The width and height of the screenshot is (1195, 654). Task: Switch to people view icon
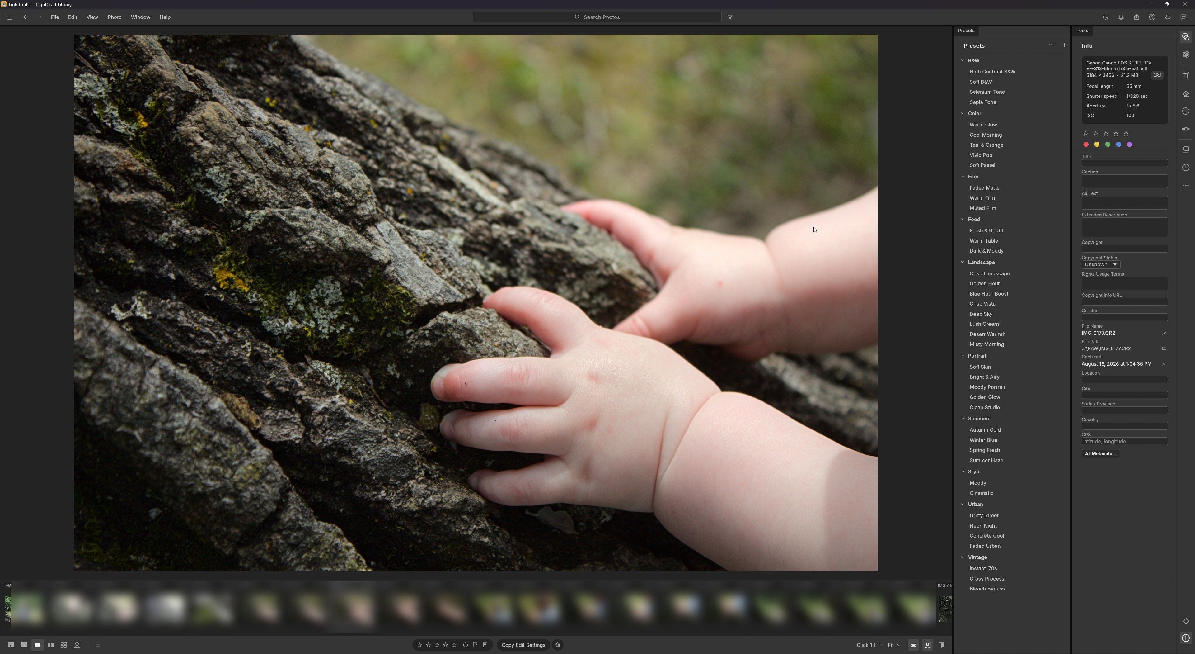click(77, 645)
